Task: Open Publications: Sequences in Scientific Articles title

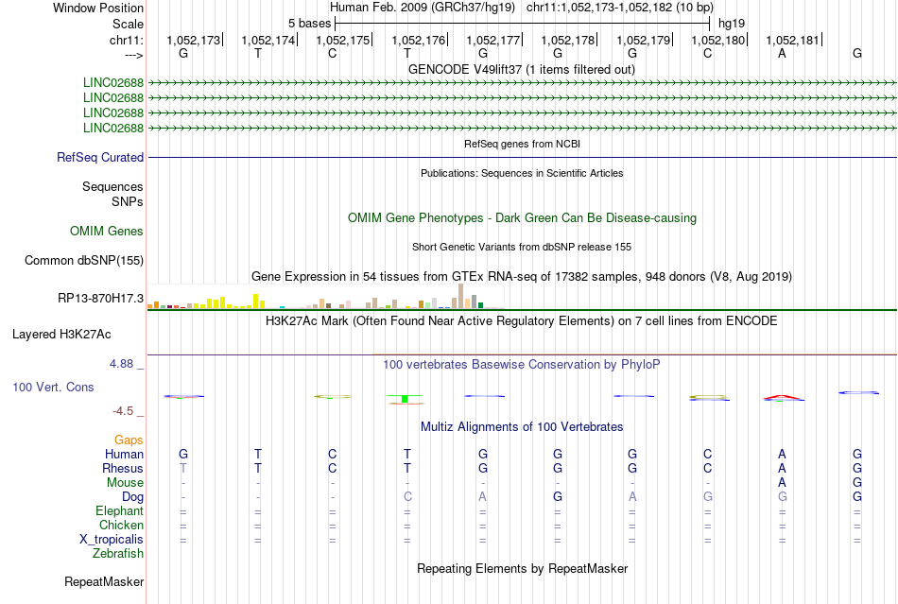Action: coord(522,173)
